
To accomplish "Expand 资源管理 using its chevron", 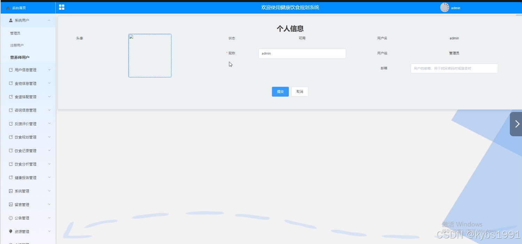I will (49, 231).
